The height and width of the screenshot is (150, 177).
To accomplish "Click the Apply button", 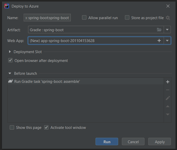I will 160,141.
